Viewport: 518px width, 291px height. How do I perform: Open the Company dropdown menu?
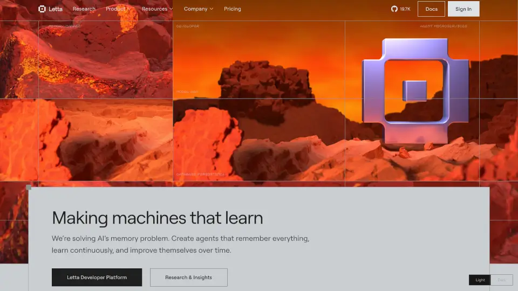198,9
